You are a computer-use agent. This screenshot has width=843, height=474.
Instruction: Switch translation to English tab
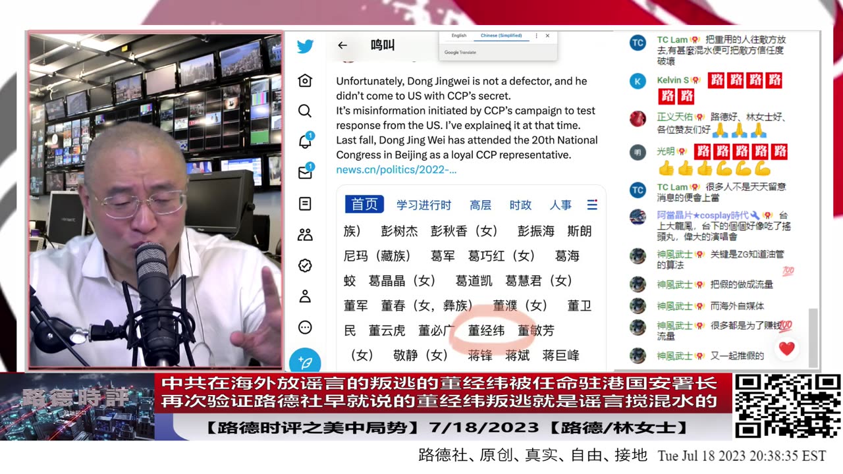459,36
